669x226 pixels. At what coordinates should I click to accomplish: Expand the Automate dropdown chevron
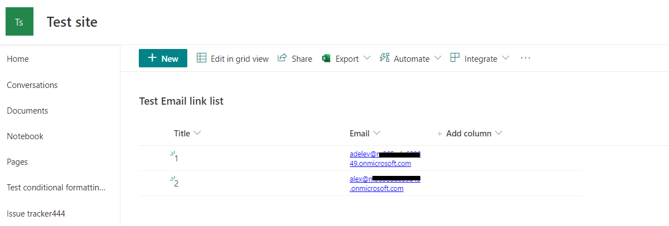(438, 58)
